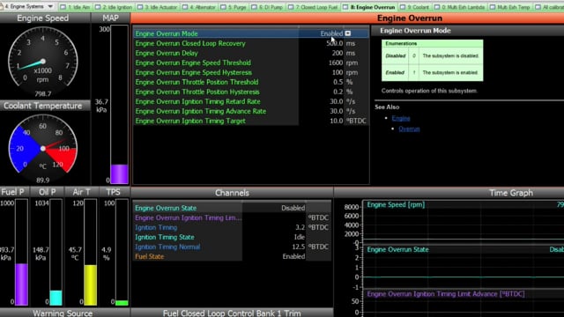The width and height of the screenshot is (564, 317).
Task: Switch to the 1: Idle Aim tab
Action: tap(75, 7)
